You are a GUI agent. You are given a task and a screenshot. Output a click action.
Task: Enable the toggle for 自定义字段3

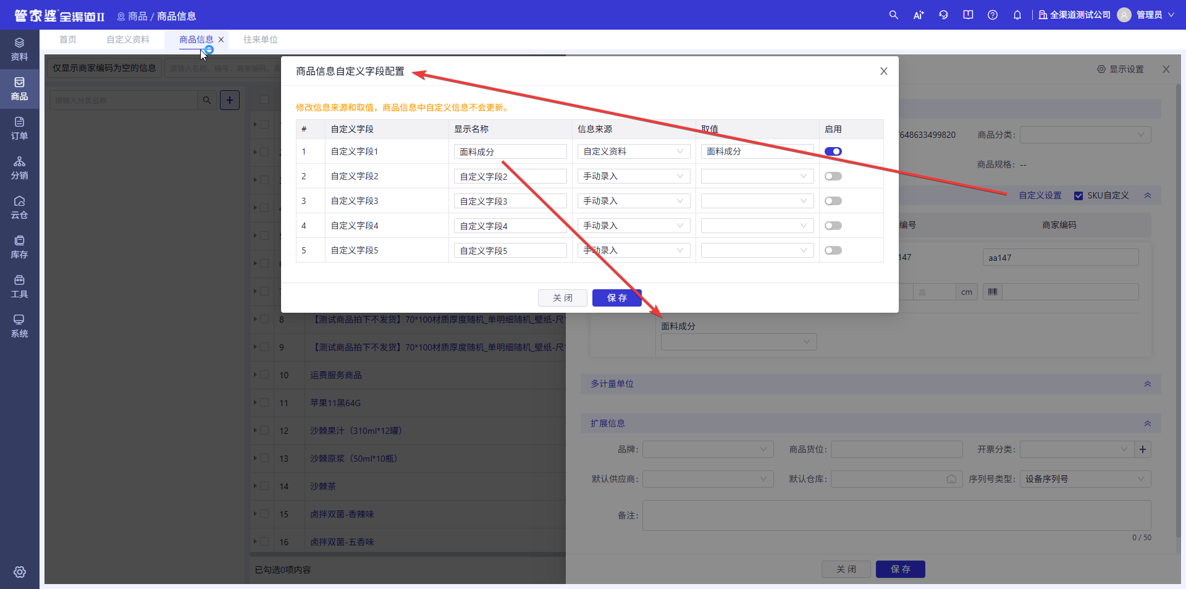(x=833, y=201)
